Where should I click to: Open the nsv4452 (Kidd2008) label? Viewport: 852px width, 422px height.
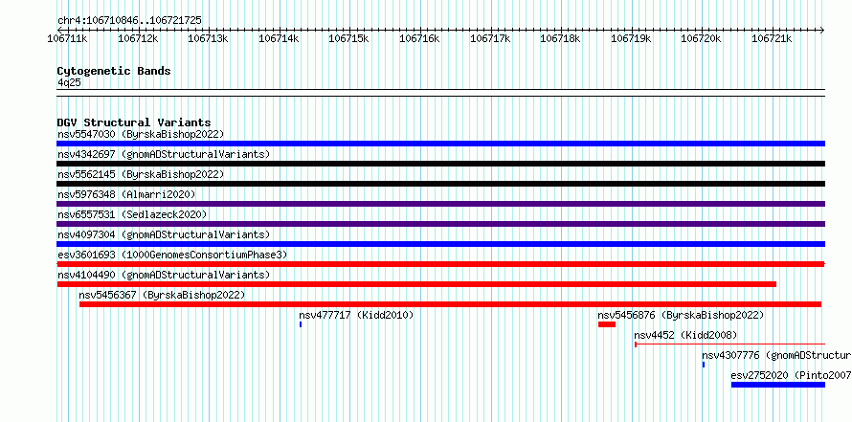pyautogui.click(x=685, y=335)
